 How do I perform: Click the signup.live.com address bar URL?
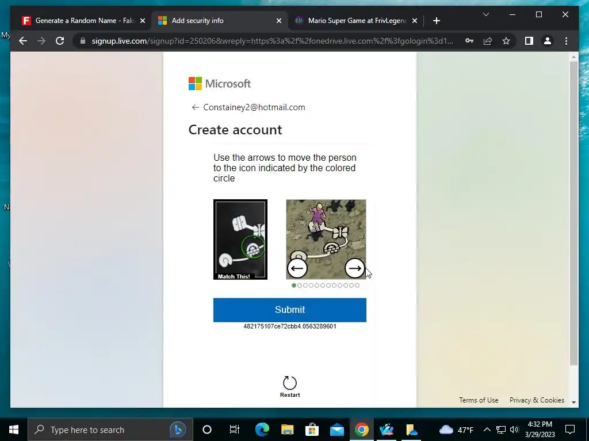pyautogui.click(x=272, y=41)
